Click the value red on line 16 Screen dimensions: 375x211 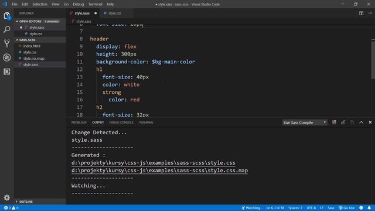pyautogui.click(x=135, y=100)
